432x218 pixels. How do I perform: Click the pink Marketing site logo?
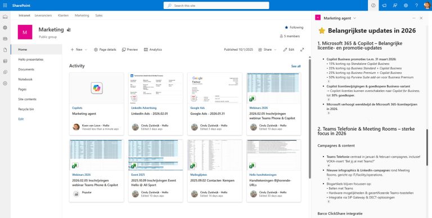(x=25, y=32)
